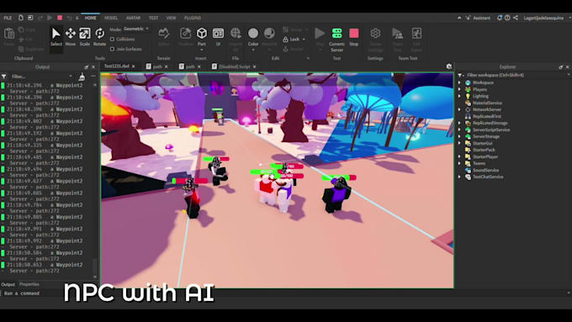Screen dimensions: 572x322
Task: Click the notifications icon beside Assistant
Action: point(500,18)
